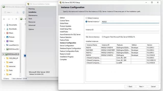Click the Videos folder icon
The width and height of the screenshot is (163, 91).
pyautogui.click(x=7, y=41)
